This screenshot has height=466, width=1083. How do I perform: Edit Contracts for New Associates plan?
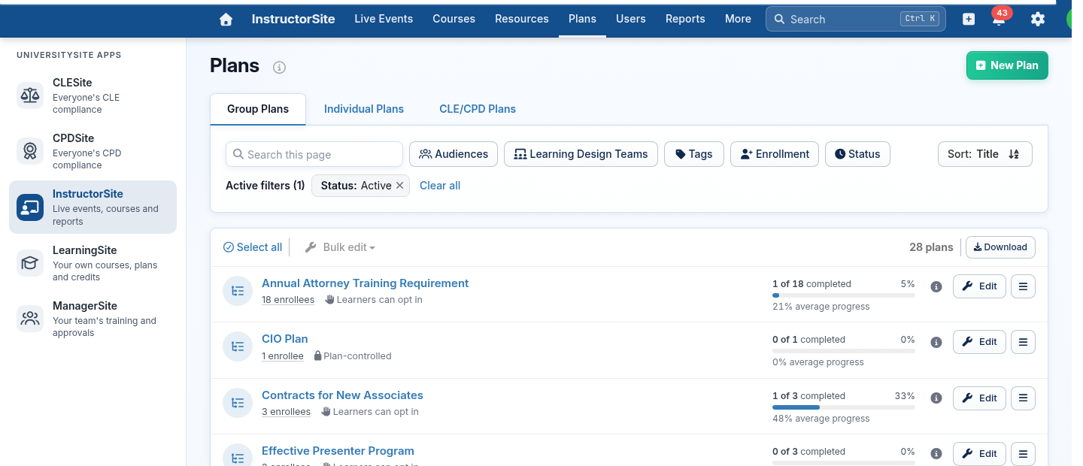pos(979,398)
